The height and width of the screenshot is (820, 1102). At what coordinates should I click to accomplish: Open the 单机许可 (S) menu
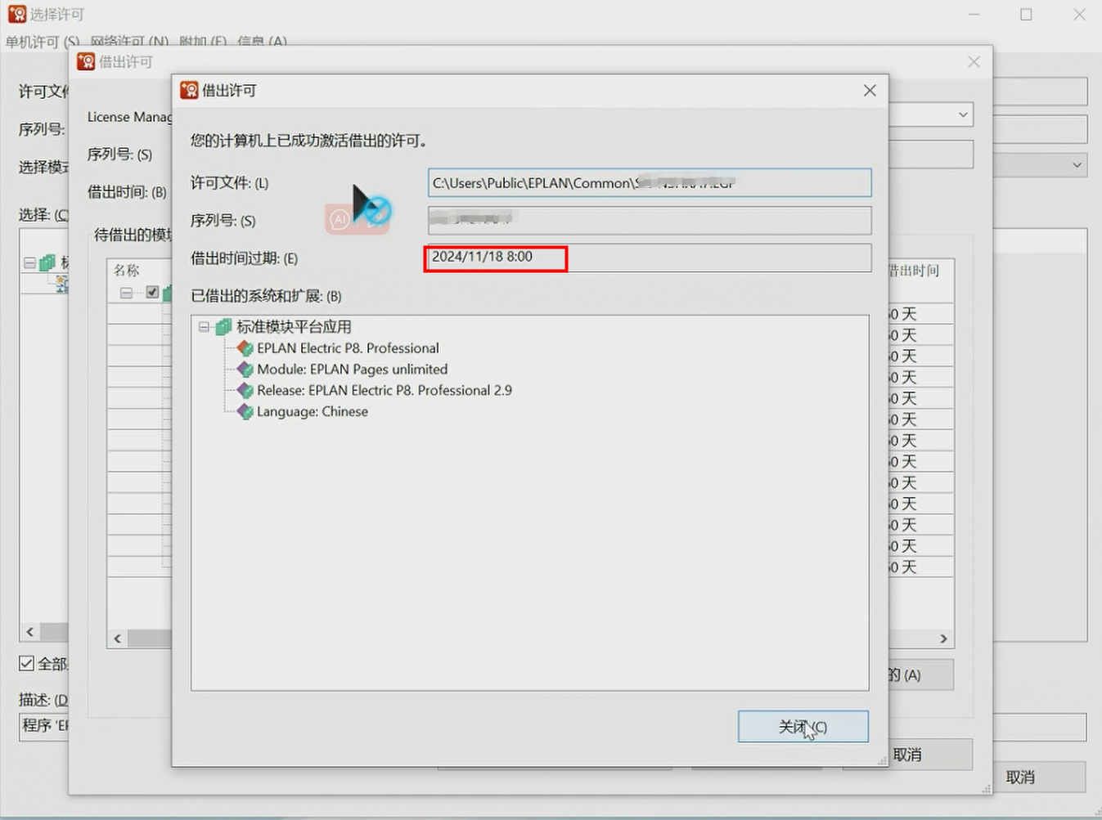pos(43,42)
